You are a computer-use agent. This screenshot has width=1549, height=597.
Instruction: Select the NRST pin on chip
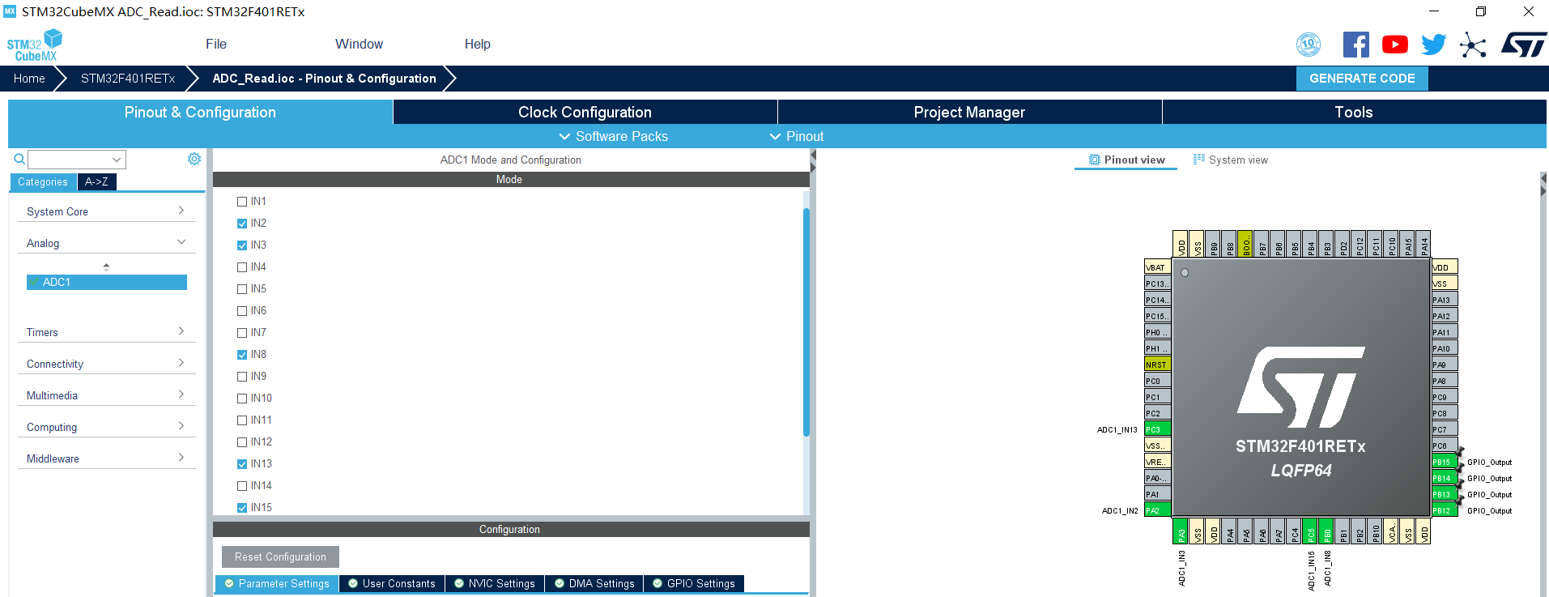[1157, 365]
